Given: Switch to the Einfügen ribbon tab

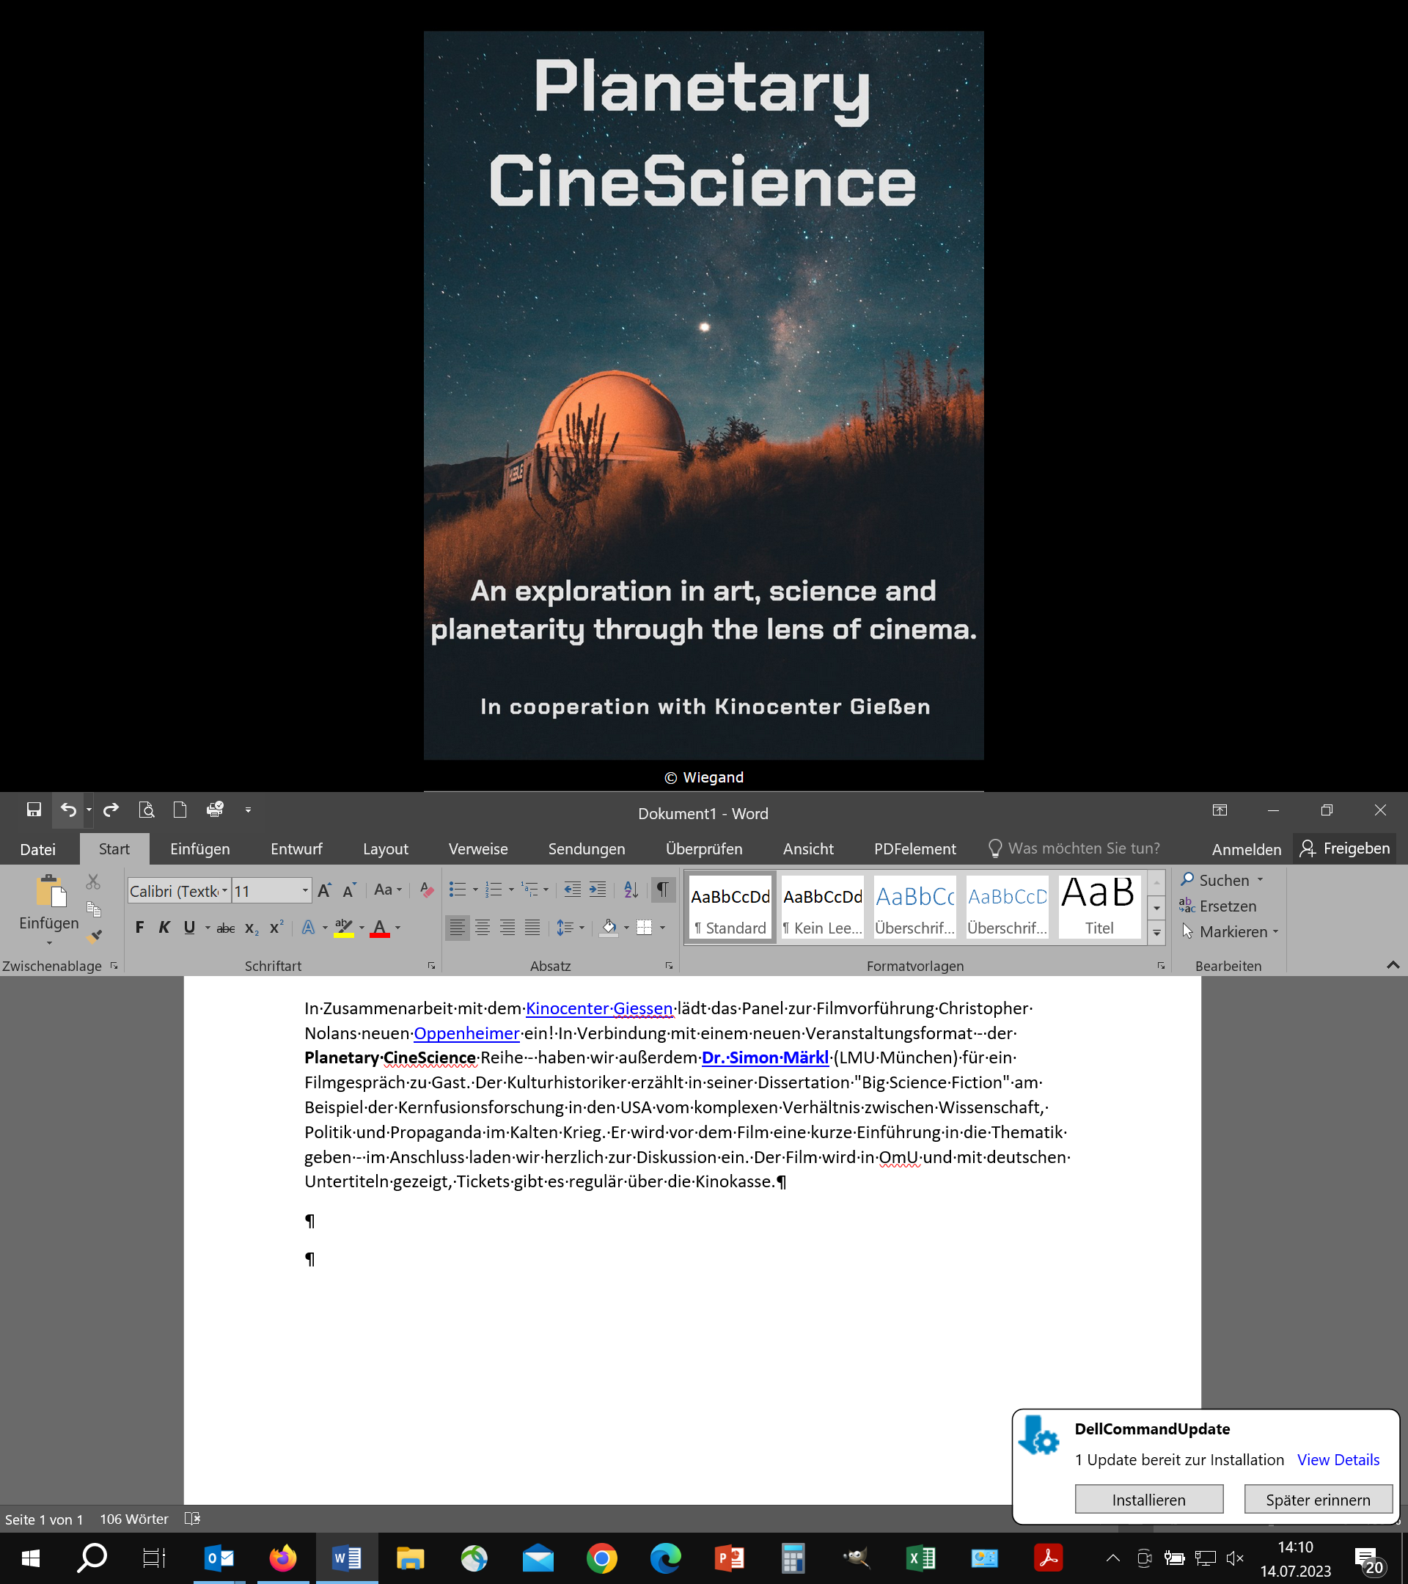Looking at the screenshot, I should coord(200,849).
